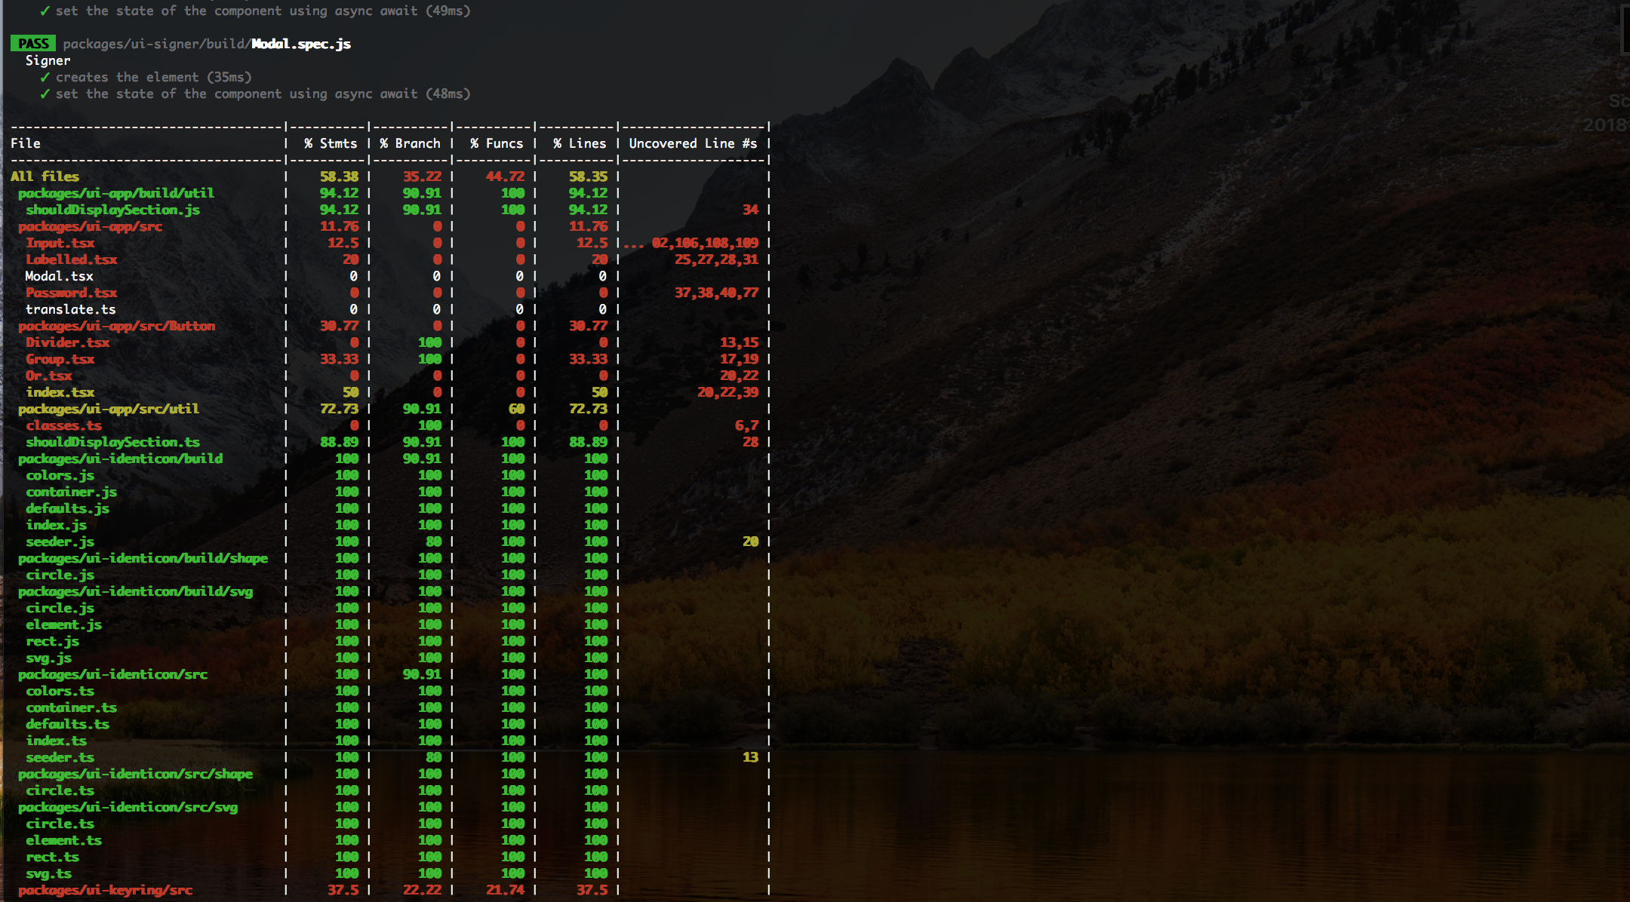This screenshot has width=1630, height=902.
Task: Click the white translate.ts file name
Action: pos(70,309)
